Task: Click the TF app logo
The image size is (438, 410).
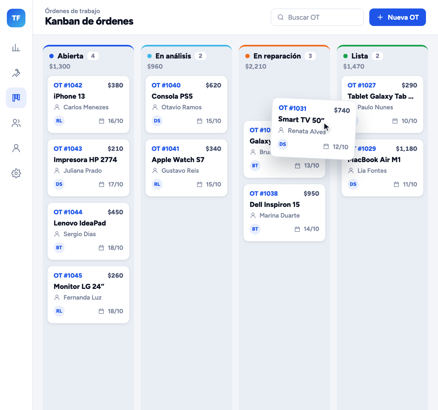Action: (x=16, y=18)
